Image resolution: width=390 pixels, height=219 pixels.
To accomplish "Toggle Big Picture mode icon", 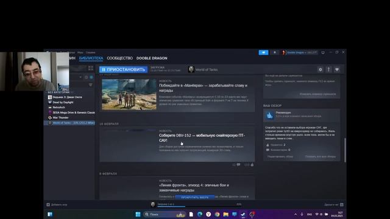I will (x=323, y=52).
